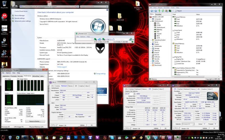The width and height of the screenshot is (225, 140).
Task: Open the Slot #1 dropdown in CPU-Z
Action: click(130, 94)
